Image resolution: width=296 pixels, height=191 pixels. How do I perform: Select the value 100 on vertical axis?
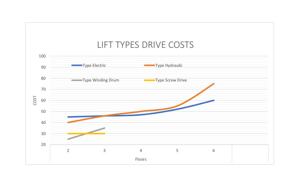click(x=42, y=55)
